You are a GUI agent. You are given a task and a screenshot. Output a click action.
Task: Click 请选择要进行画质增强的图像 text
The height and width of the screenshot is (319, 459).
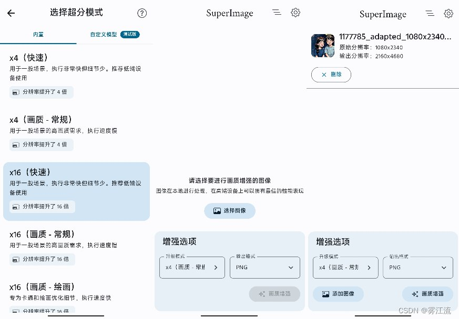(x=230, y=180)
